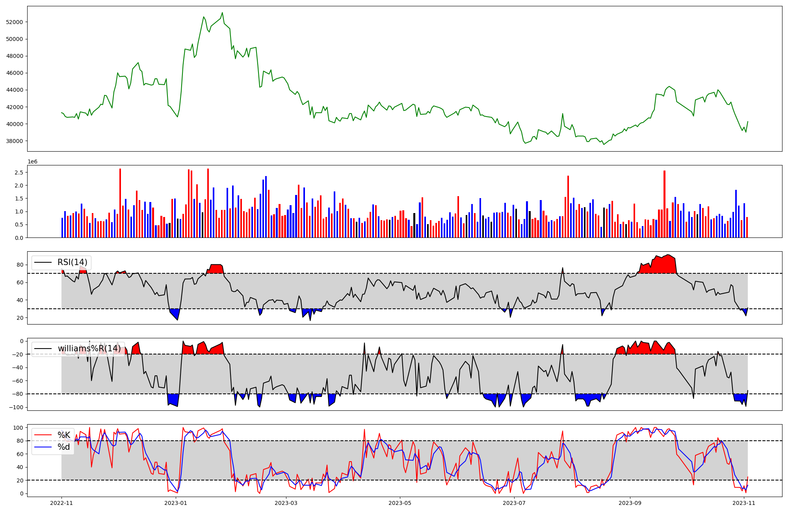This screenshot has width=788, height=512.
Task: Click the 2023-11 x-axis date label
Action: pyautogui.click(x=744, y=503)
